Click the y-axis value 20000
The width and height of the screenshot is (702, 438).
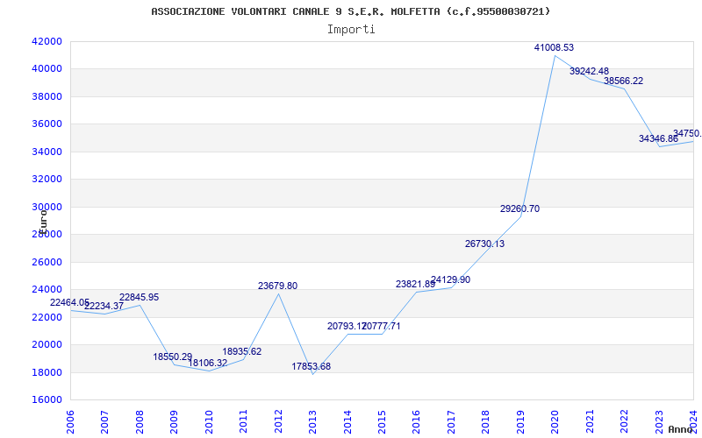pos(47,344)
